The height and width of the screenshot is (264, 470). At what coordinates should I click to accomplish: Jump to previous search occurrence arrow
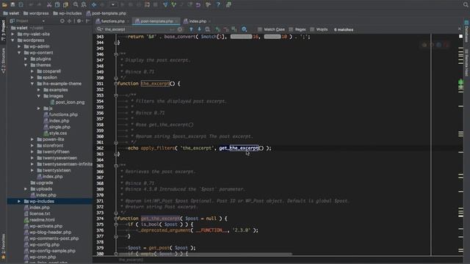[x=191, y=29]
